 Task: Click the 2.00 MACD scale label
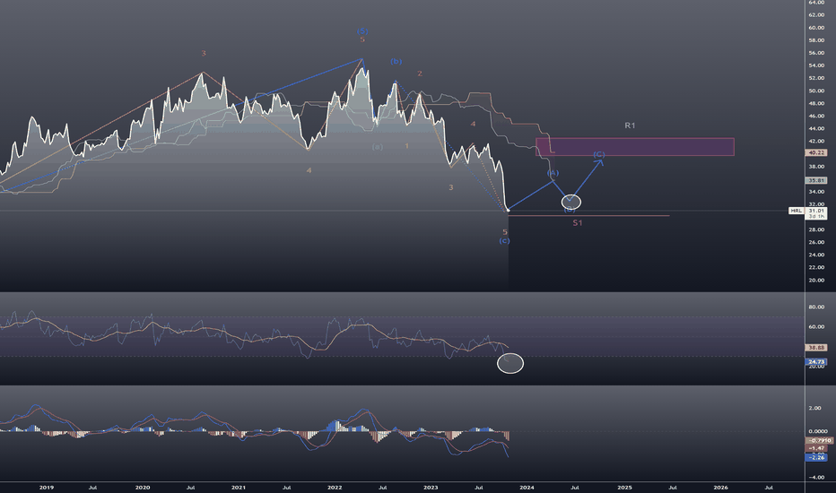814,408
